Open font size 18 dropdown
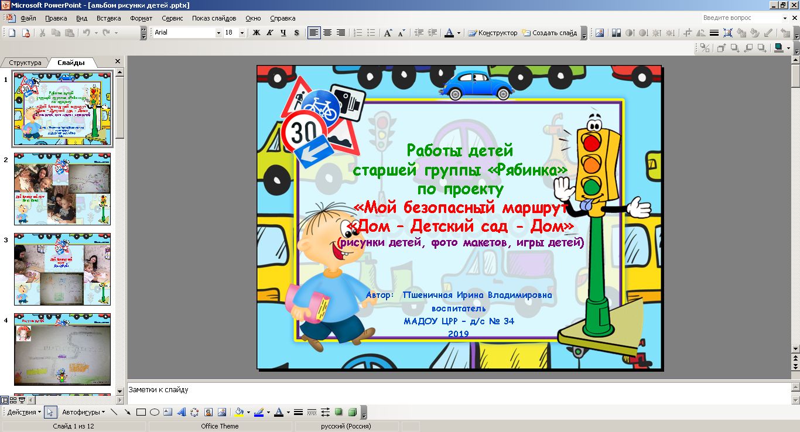Image resolution: width=800 pixels, height=432 pixels. tap(242, 33)
